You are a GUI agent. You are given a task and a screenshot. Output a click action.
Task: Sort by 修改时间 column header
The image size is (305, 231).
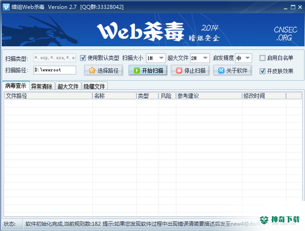(264, 96)
